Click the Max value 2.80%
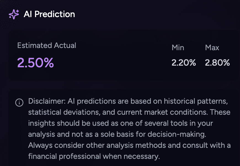 click(217, 62)
